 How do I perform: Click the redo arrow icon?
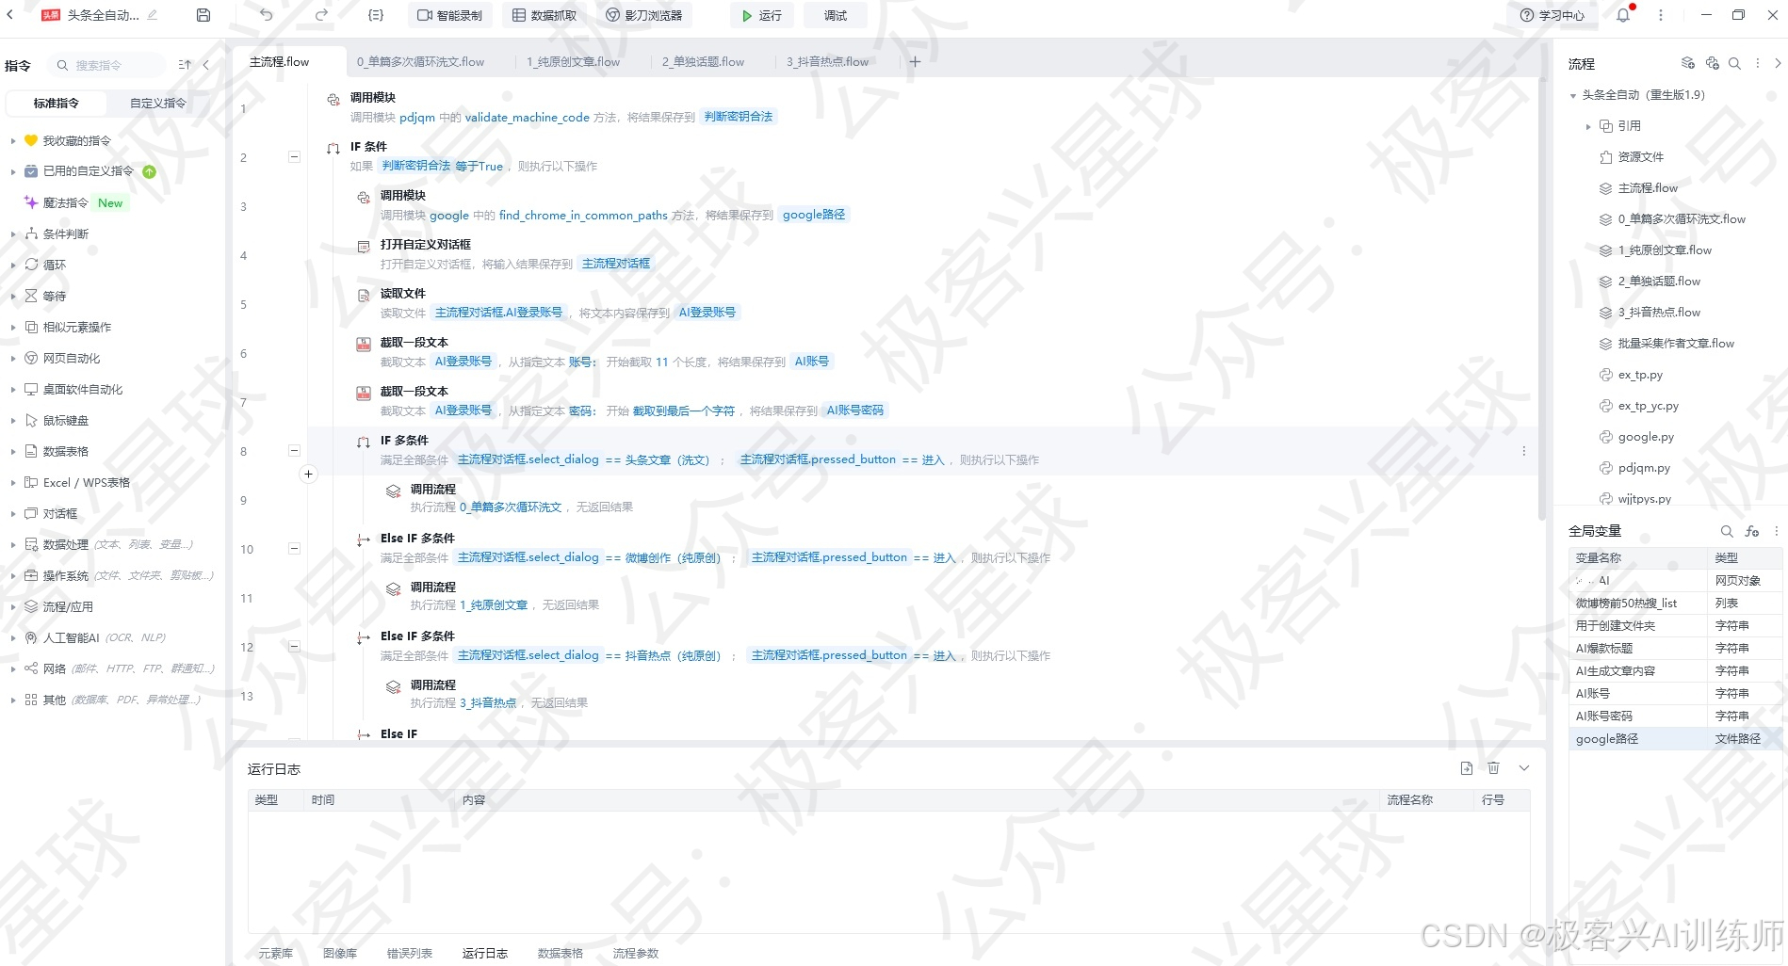(321, 15)
